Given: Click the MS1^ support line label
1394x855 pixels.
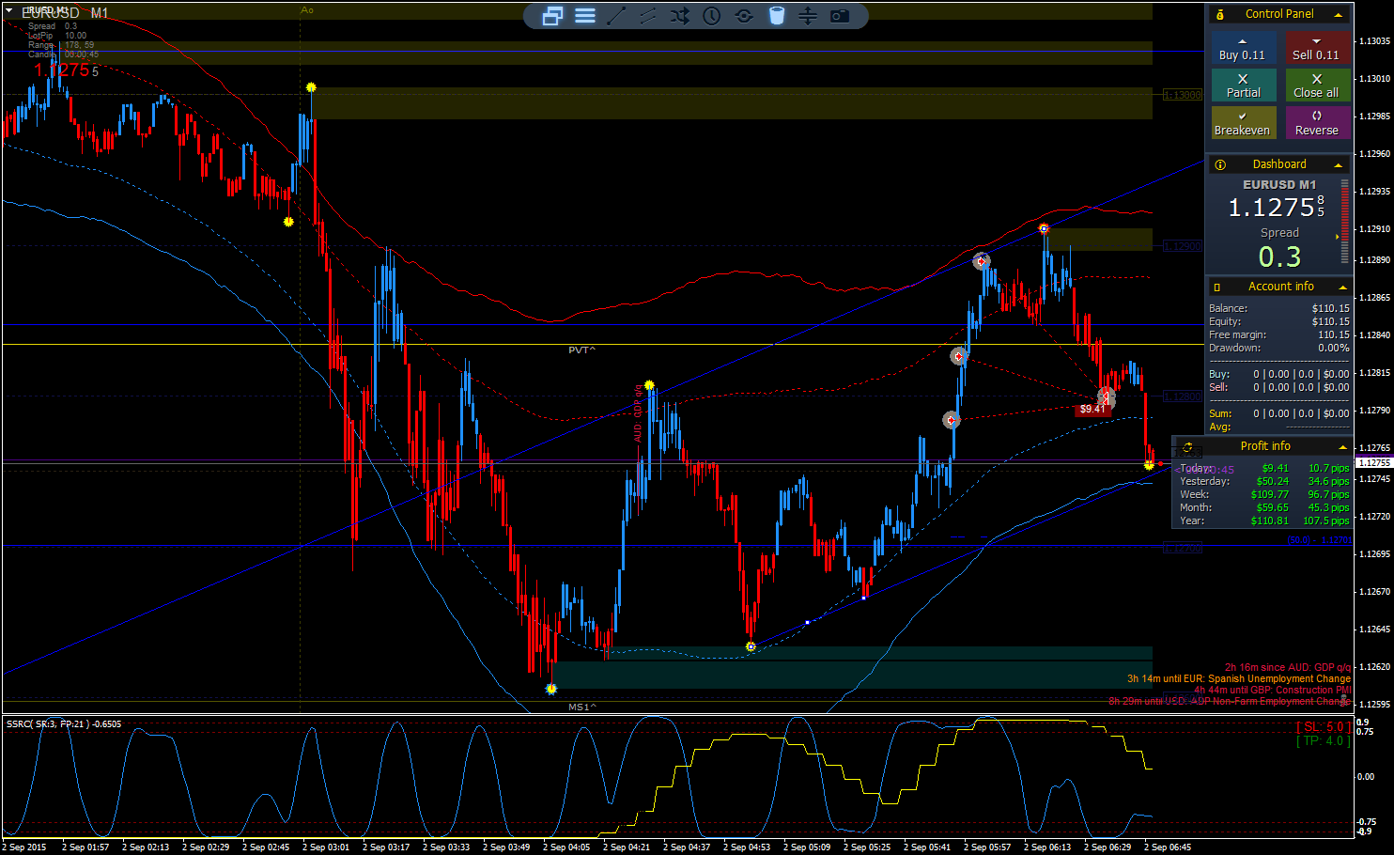Looking at the screenshot, I should pos(581,707).
